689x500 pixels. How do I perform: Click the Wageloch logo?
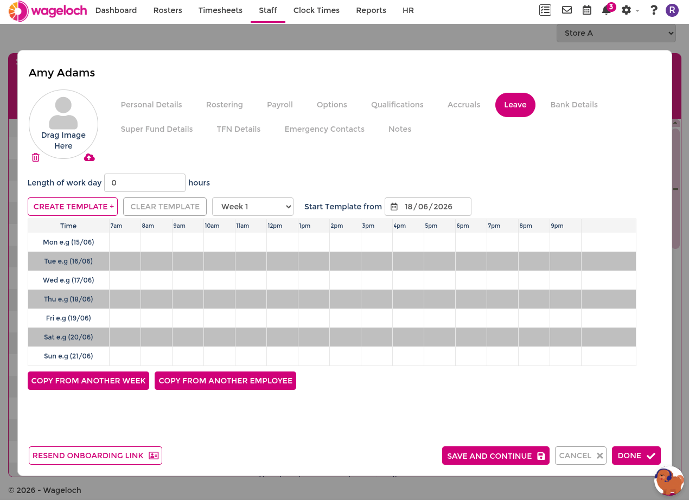click(x=48, y=11)
